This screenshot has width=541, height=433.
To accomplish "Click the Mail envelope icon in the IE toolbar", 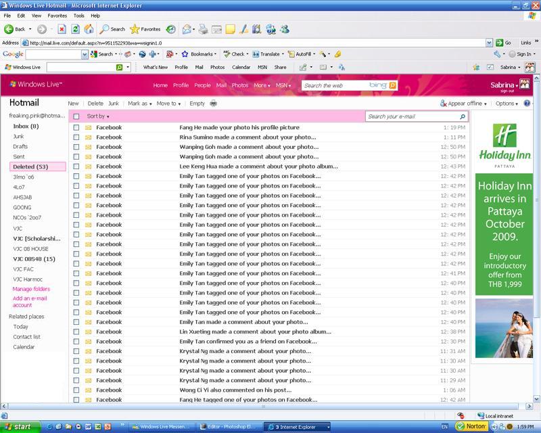I will (x=187, y=29).
